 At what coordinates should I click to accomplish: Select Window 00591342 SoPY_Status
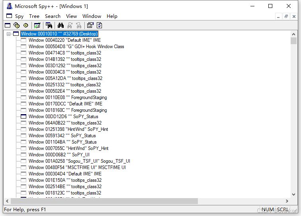click(x=62, y=136)
